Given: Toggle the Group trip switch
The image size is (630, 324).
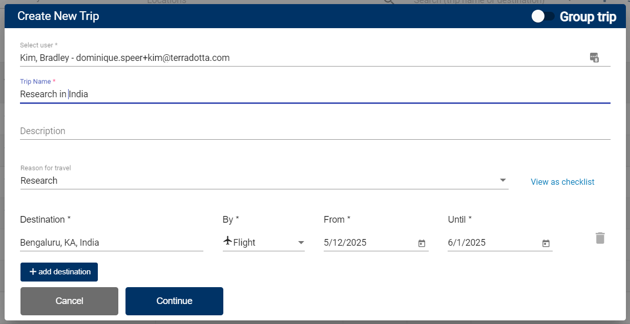Looking at the screenshot, I should [x=543, y=16].
